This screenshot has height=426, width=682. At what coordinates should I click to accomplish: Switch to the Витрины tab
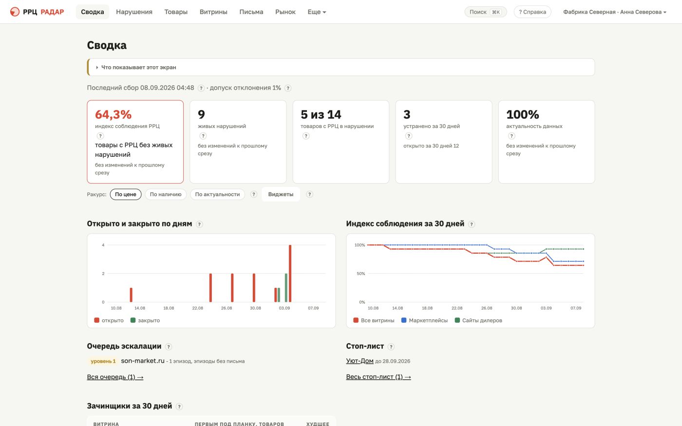(213, 12)
